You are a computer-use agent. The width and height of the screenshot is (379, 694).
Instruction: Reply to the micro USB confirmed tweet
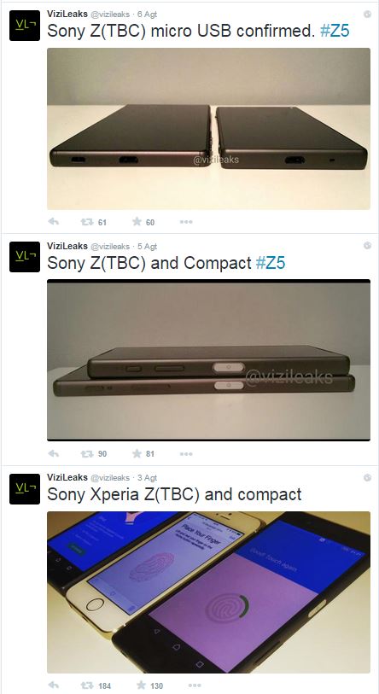(x=53, y=222)
